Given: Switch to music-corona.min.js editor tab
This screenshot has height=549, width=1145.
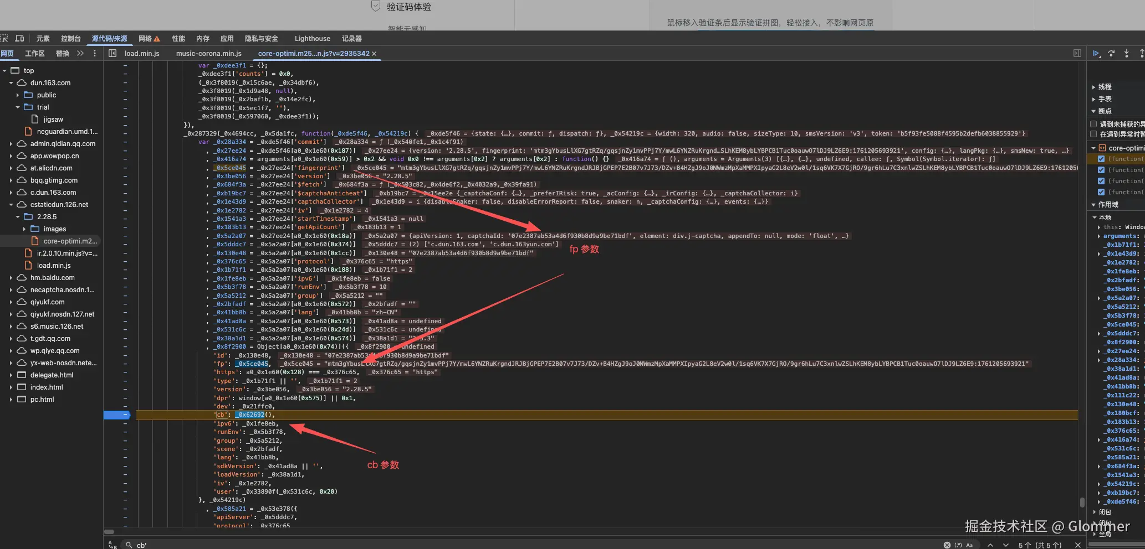Looking at the screenshot, I should (209, 54).
